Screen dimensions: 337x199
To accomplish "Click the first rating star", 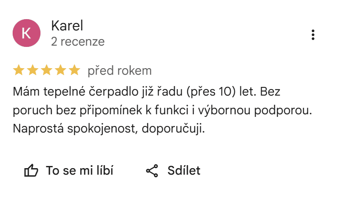I will pyautogui.click(x=19, y=70).
